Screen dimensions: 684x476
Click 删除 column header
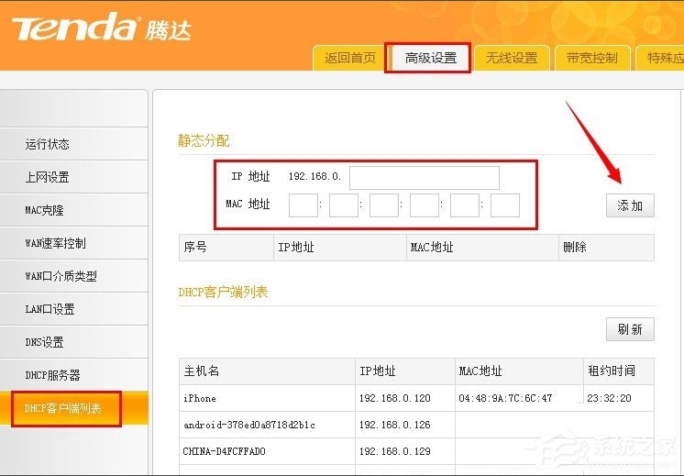(606, 248)
